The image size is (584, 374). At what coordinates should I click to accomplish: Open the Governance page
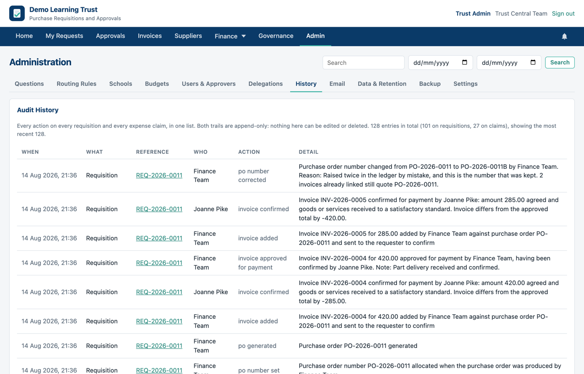pyautogui.click(x=276, y=36)
